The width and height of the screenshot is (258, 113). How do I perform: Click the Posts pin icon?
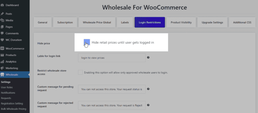(x=2, y=14)
